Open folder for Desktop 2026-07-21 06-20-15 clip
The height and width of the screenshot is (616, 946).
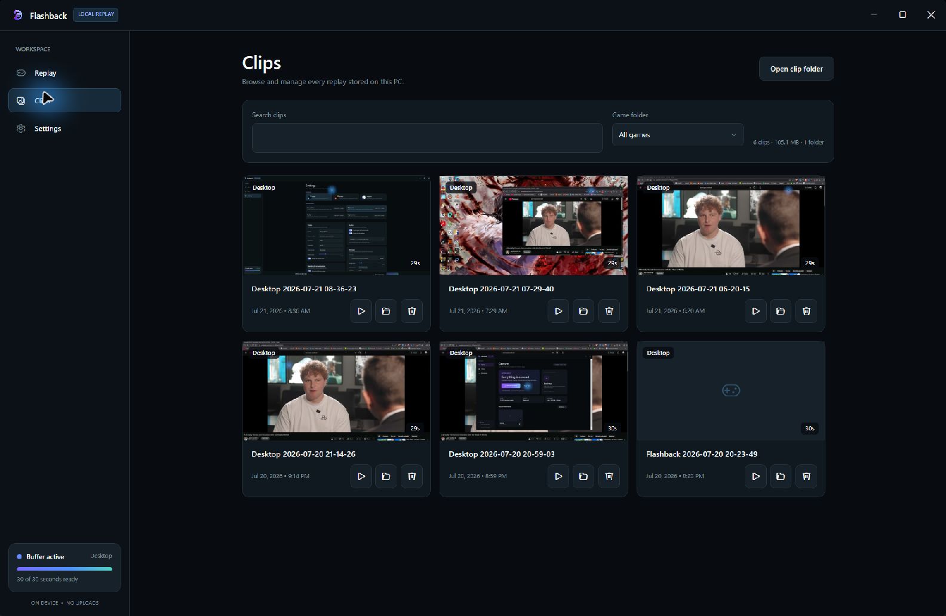(781, 311)
